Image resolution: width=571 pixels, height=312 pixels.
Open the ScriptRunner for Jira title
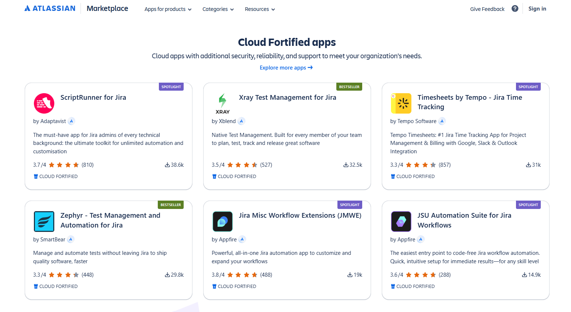pyautogui.click(x=93, y=98)
